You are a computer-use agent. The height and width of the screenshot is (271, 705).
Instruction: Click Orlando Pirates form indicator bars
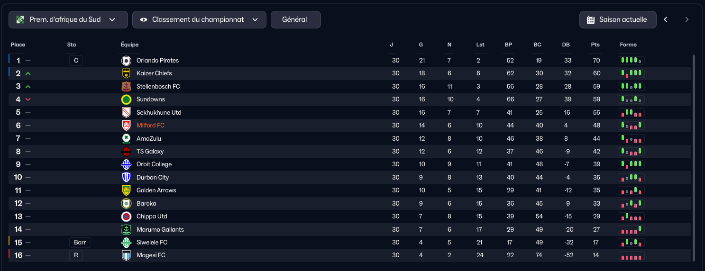click(632, 61)
